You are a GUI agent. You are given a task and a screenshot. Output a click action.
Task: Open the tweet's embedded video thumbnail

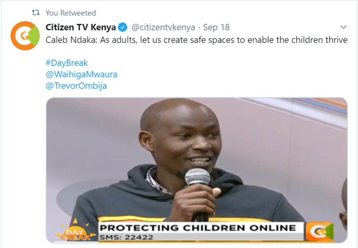point(197,170)
